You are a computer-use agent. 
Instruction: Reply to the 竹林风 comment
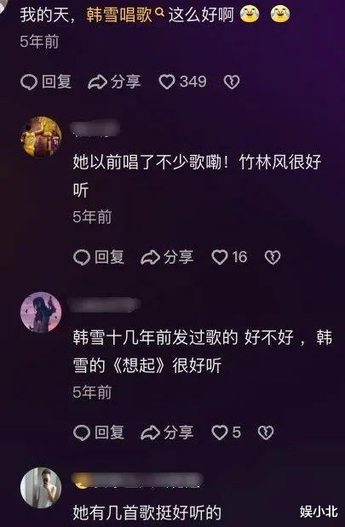[x=99, y=257]
